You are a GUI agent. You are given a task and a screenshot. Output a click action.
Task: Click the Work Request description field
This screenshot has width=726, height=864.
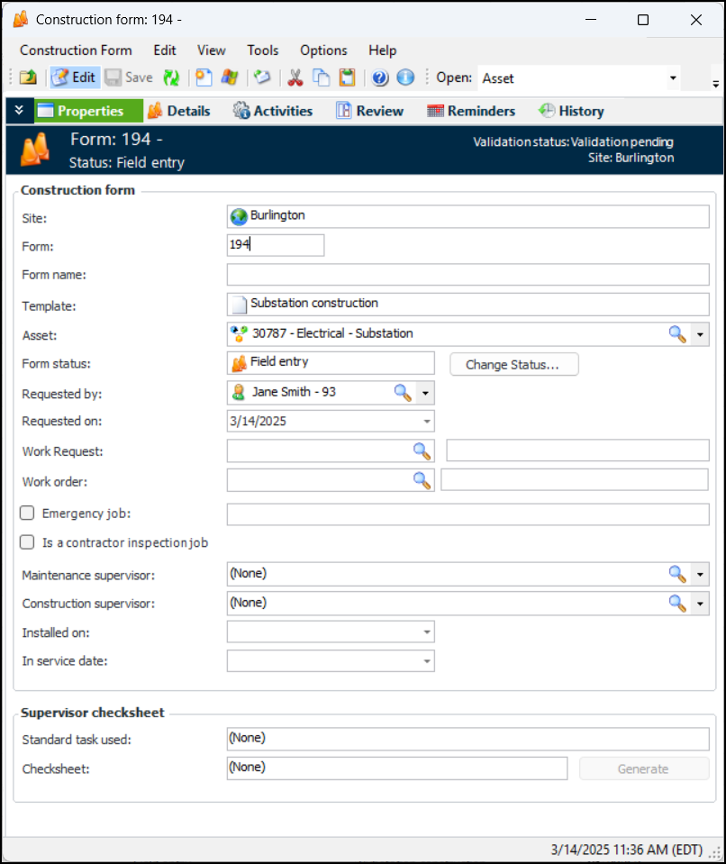577,450
